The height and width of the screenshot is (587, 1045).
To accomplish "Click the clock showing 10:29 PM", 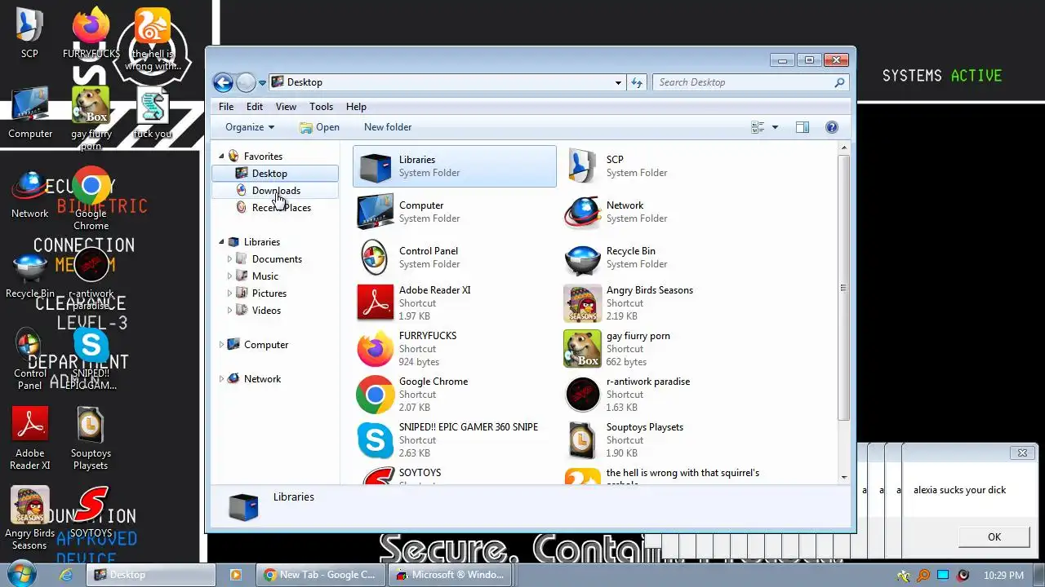I will coord(1003,575).
